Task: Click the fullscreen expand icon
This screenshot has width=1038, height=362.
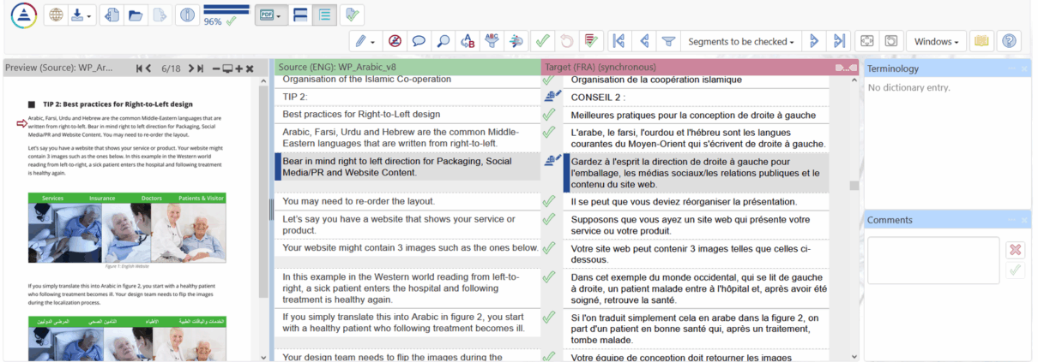Action: tap(867, 41)
